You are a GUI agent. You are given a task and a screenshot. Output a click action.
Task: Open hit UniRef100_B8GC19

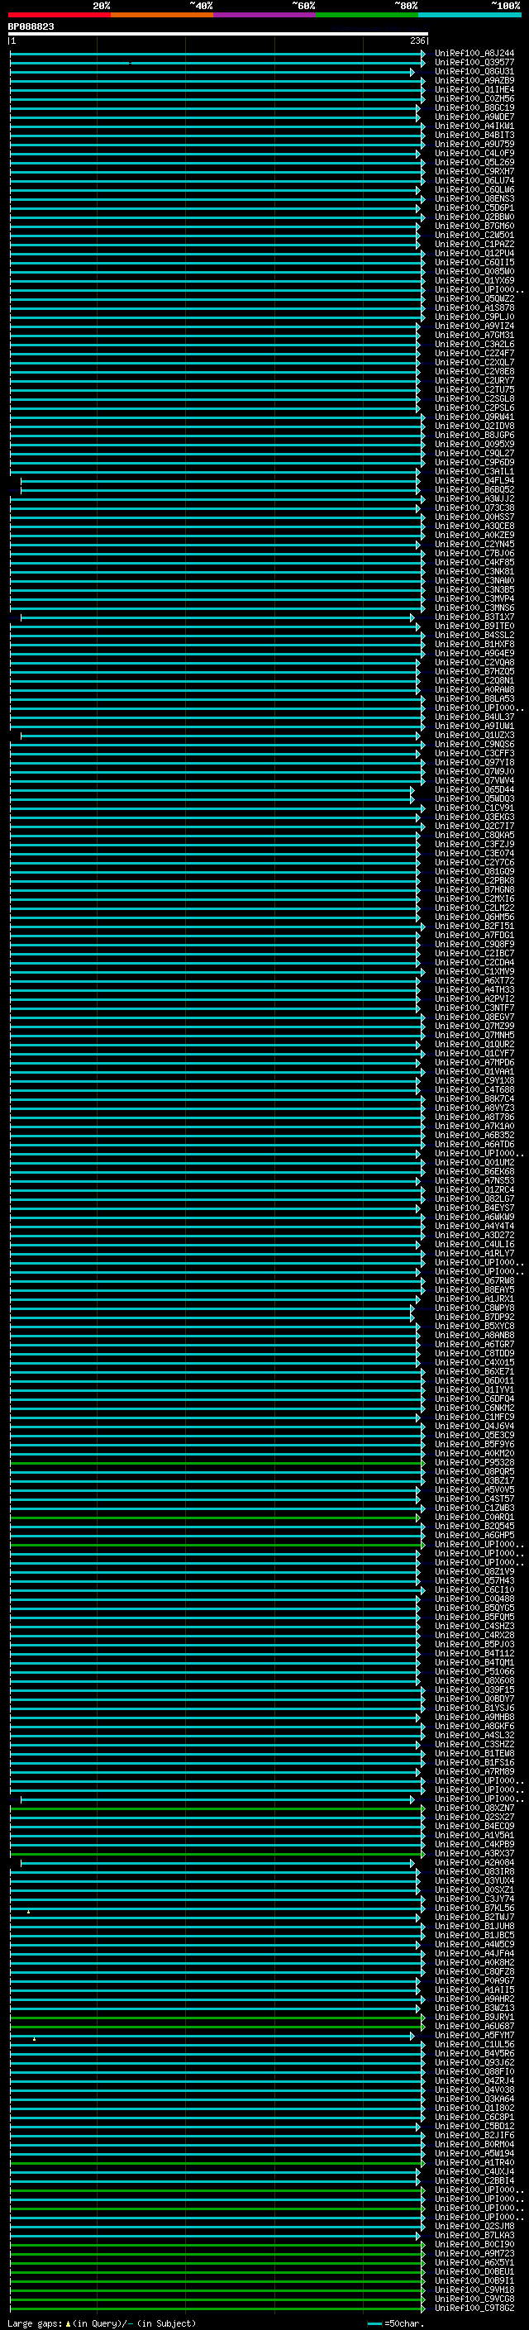click(474, 107)
